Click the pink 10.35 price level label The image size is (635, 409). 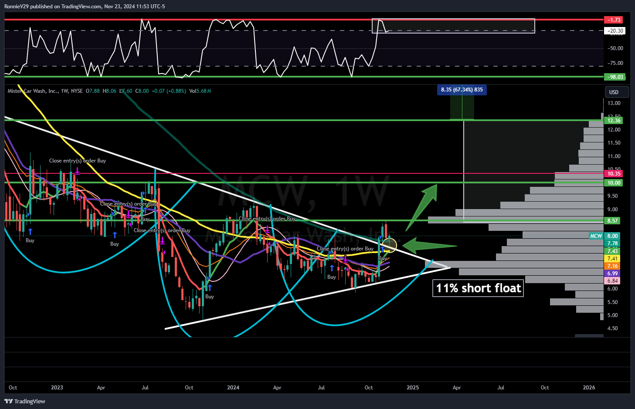pyautogui.click(x=614, y=174)
